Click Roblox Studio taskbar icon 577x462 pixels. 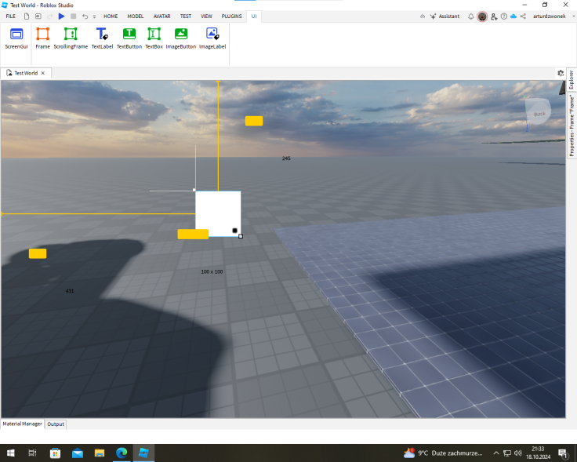click(x=143, y=453)
